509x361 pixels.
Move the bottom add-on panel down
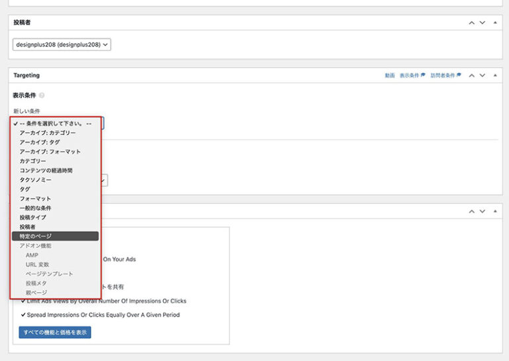482,211
